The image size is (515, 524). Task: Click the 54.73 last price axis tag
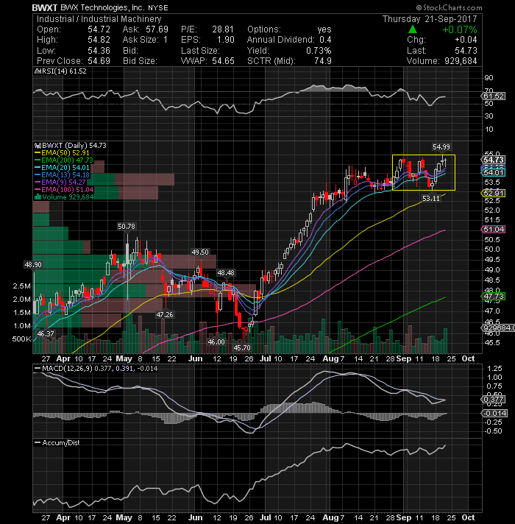(x=493, y=160)
